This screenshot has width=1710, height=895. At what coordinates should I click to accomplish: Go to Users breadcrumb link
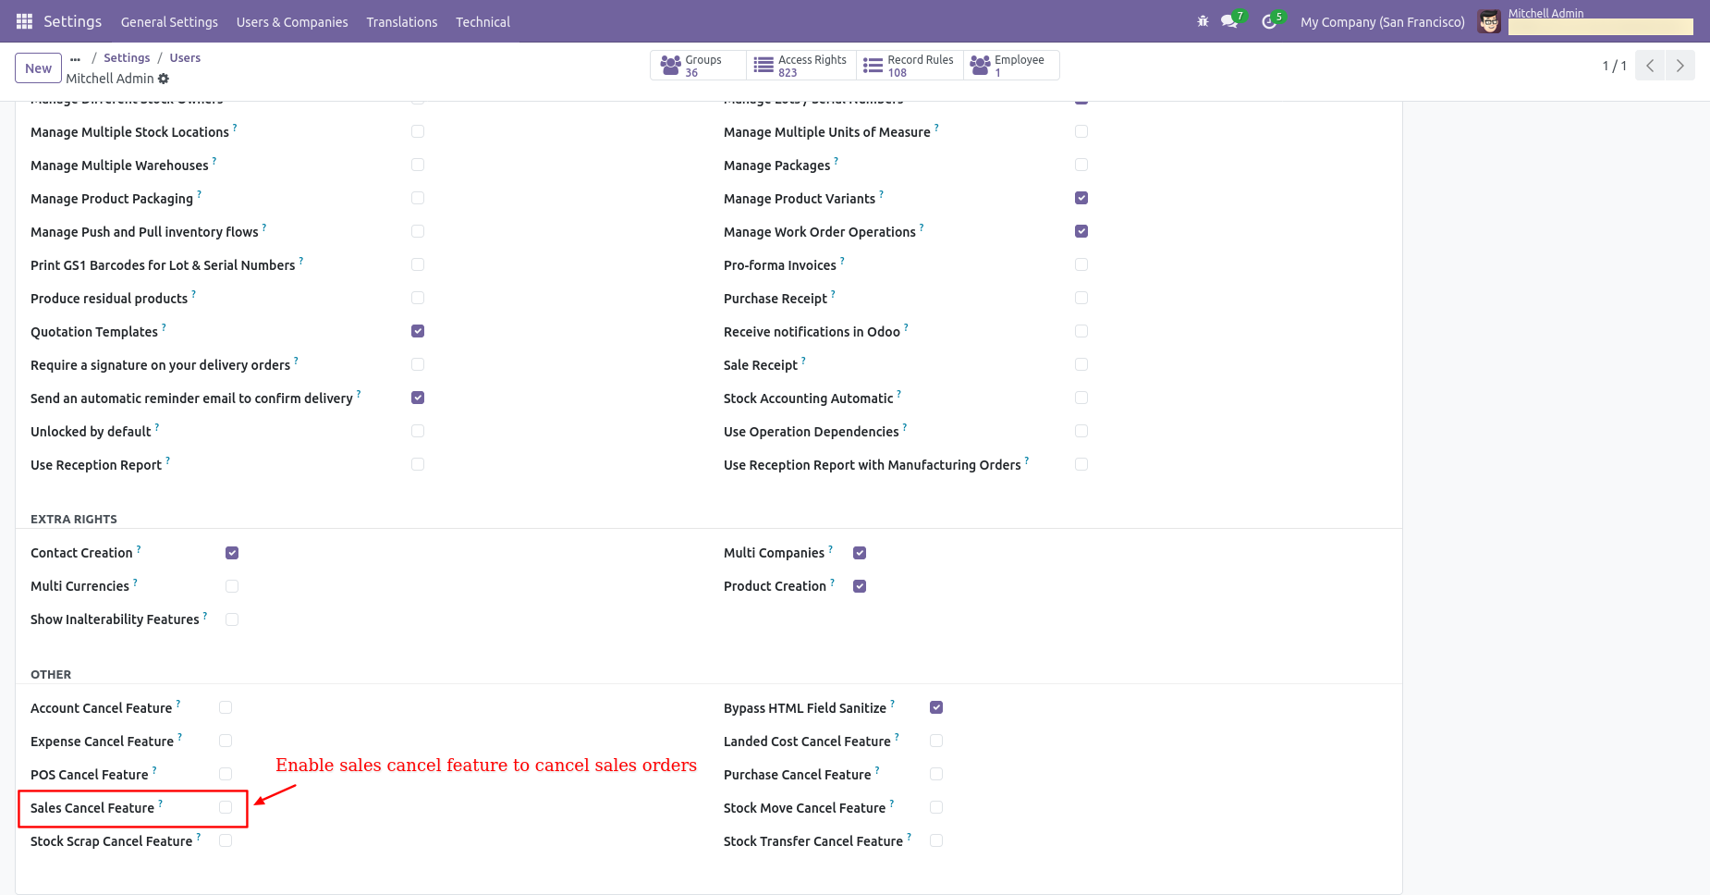(185, 57)
